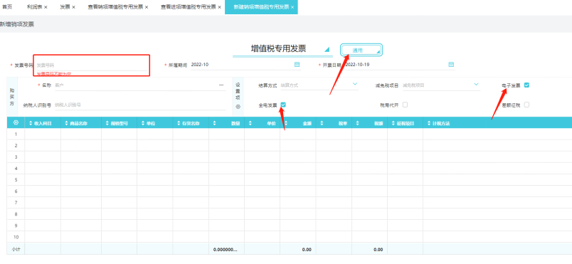Expand the 减免税项目 dropdown
The height and width of the screenshot is (264, 572).
(476, 84)
